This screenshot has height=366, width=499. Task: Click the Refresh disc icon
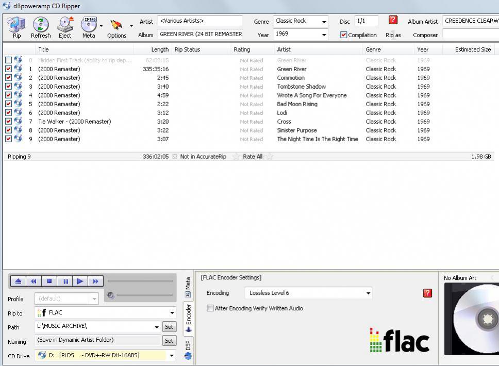41,25
